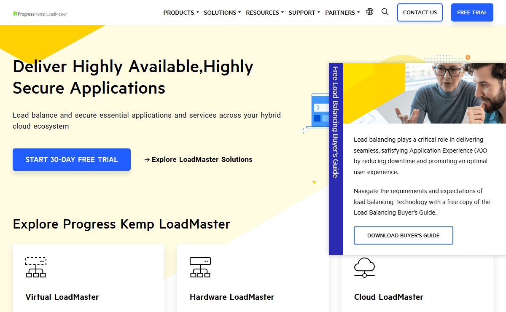This screenshot has height=312, width=506.
Task: Follow the Explore LoadMaster Solutions link
Action: coord(198,159)
